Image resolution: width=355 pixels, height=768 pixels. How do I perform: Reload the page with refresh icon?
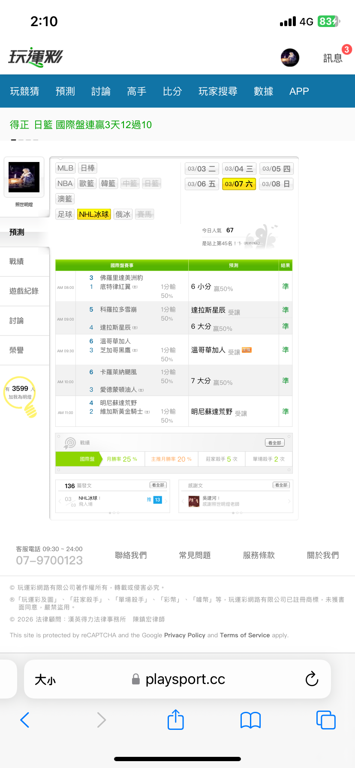pos(312,679)
